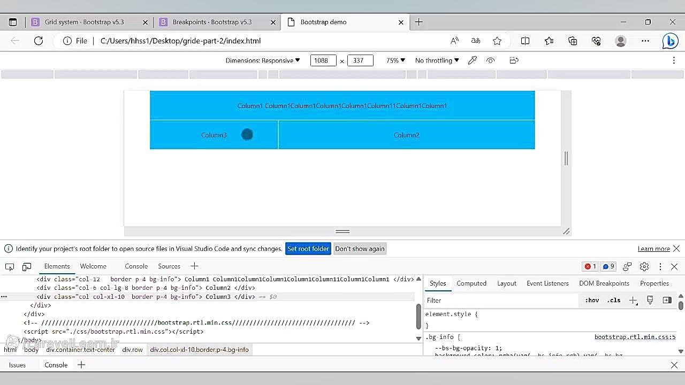Image resolution: width=685 pixels, height=385 pixels.
Task: Open Properties pane tab
Action: click(x=654, y=283)
